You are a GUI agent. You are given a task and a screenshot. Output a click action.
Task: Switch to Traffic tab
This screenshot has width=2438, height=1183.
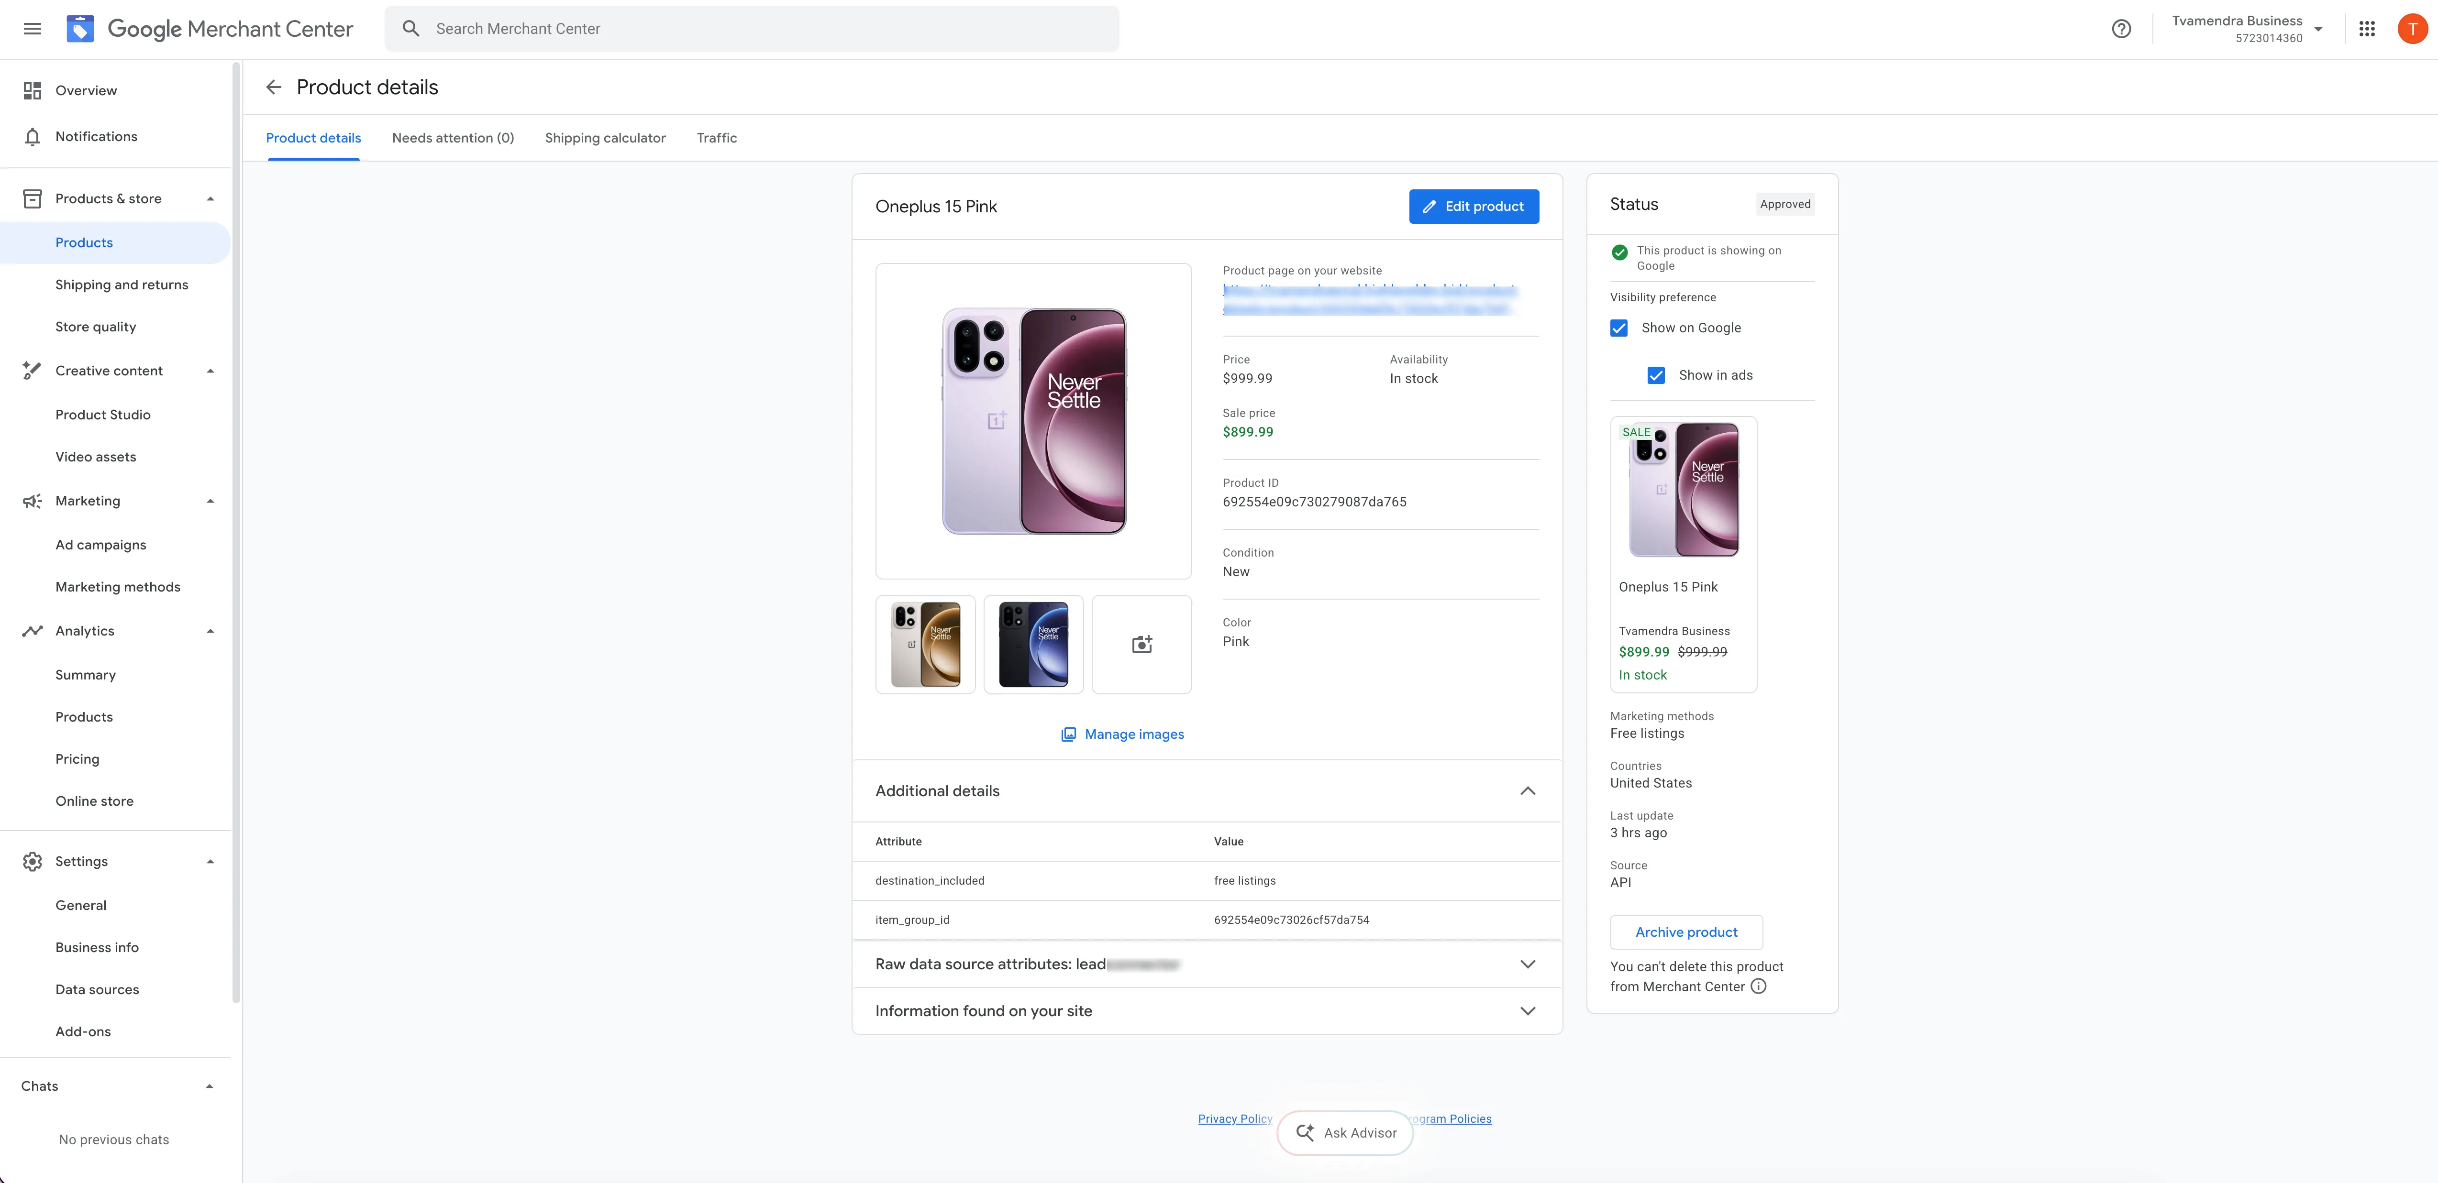click(x=717, y=138)
